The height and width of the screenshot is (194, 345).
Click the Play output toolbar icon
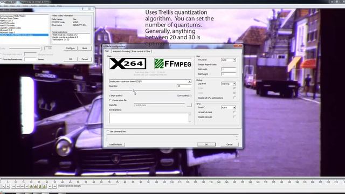[8, 186]
